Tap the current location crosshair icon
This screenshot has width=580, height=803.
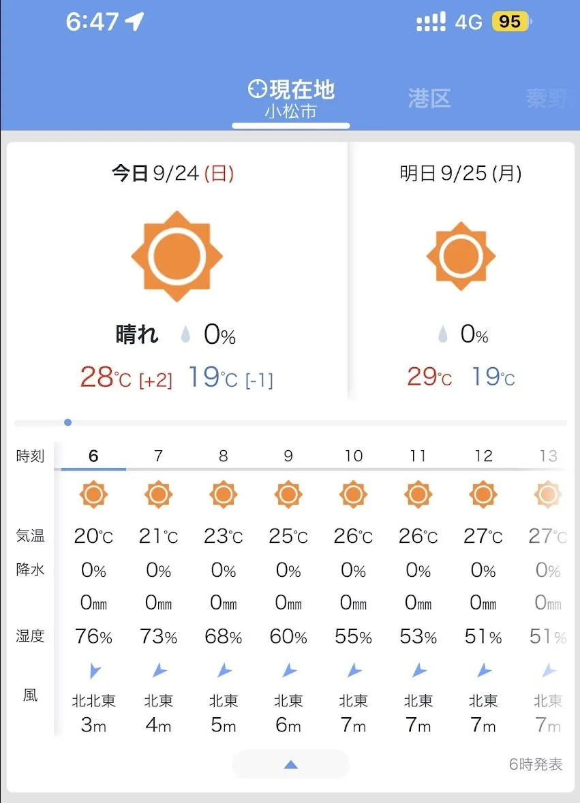click(258, 89)
